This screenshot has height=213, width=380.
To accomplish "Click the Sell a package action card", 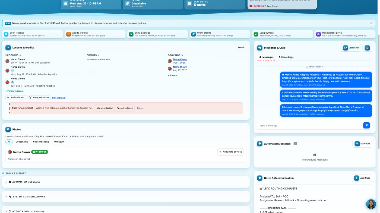I will point(157,34).
